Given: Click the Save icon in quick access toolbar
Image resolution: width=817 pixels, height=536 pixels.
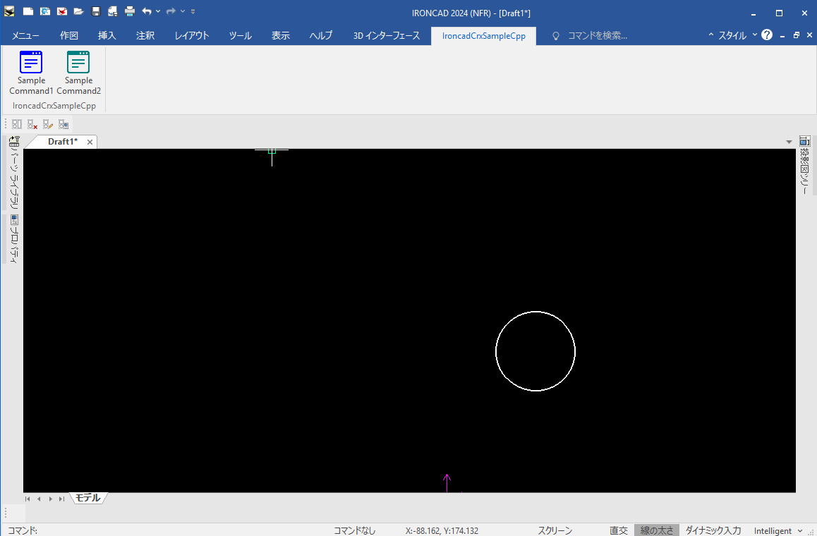Looking at the screenshot, I should [x=96, y=11].
